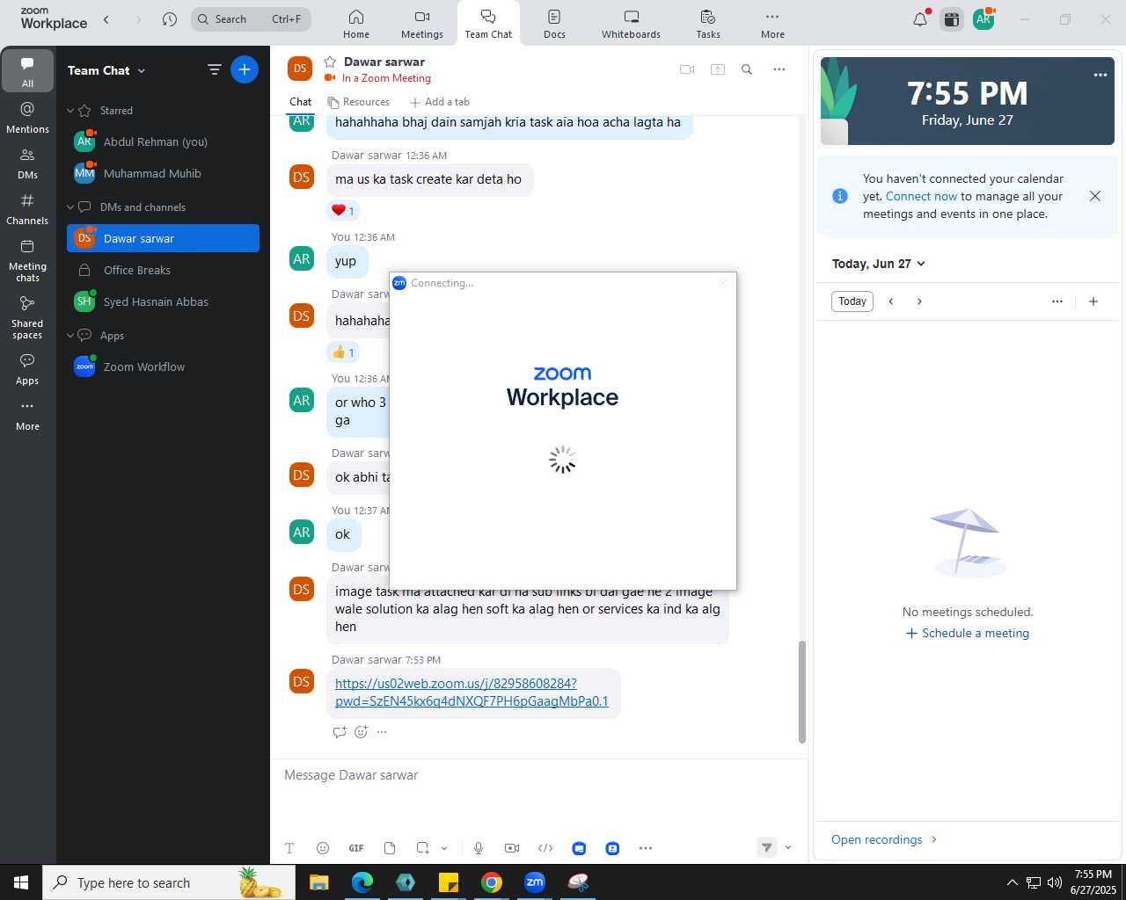The image size is (1126, 900).
Task: Record an audio message with the microphone icon
Action: (x=479, y=848)
